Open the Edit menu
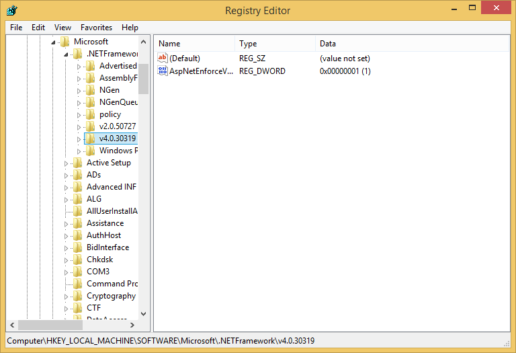The width and height of the screenshot is (516, 353). click(x=38, y=28)
